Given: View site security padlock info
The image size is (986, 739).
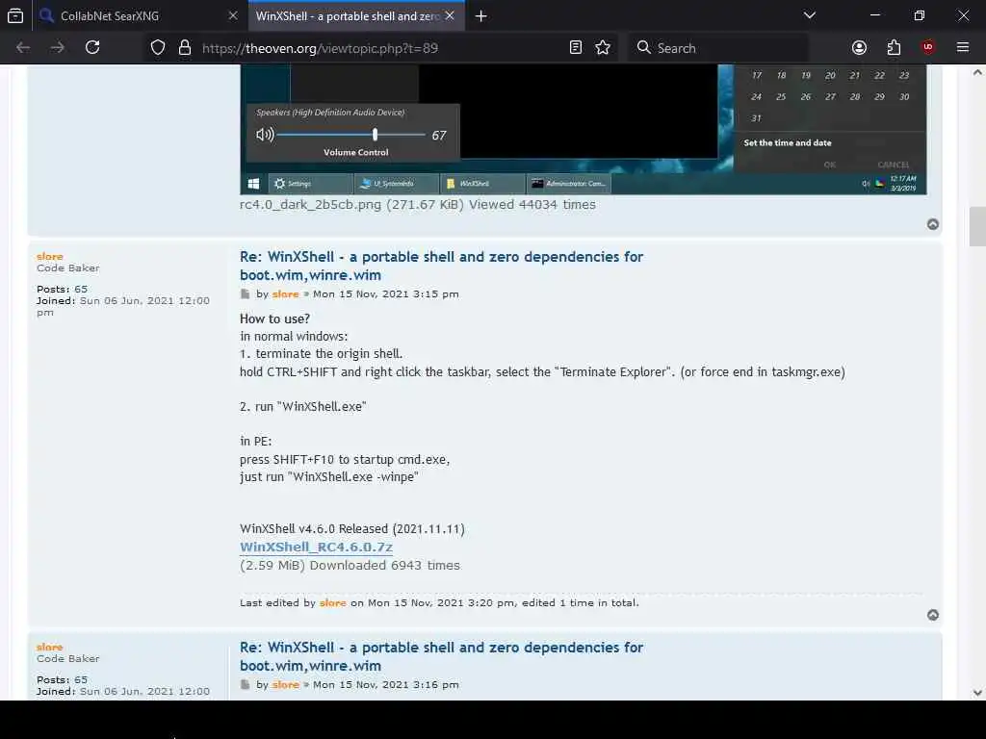Looking at the screenshot, I should 184,48.
